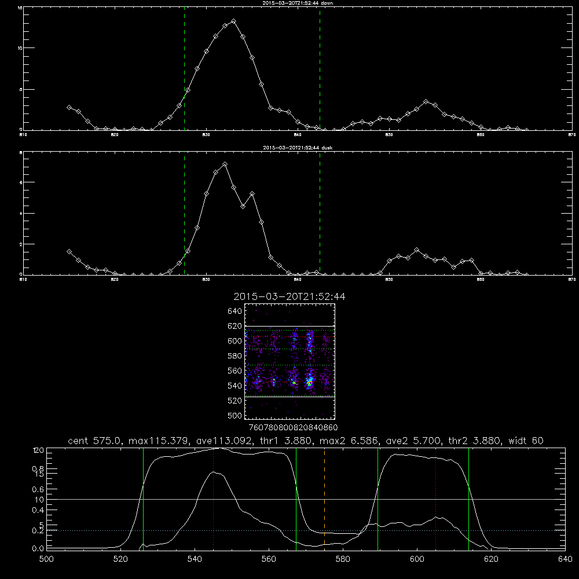Click the first diamond data point in dawn plot
Screen dimensions: 579x579
coord(69,107)
